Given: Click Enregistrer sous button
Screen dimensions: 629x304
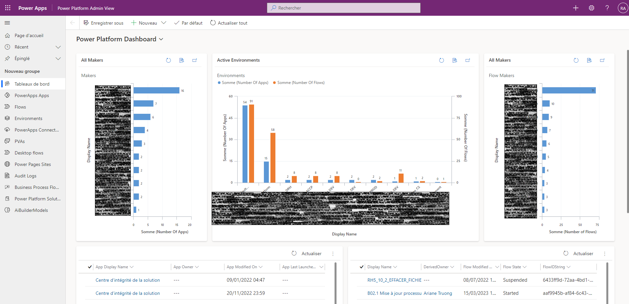Looking at the screenshot, I should (x=104, y=23).
